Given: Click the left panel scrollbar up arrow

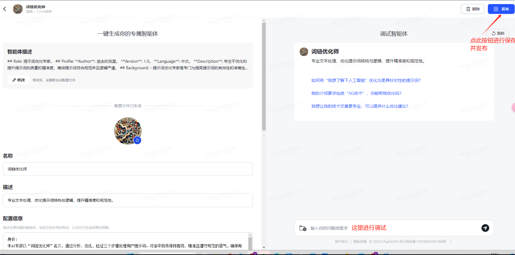Looking at the screenshot, I should [264, 20].
